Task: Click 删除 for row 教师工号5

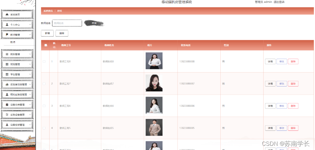Action: [293, 128]
